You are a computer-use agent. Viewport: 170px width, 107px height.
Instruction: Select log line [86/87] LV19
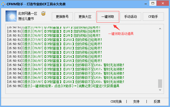click(x=66, y=78)
